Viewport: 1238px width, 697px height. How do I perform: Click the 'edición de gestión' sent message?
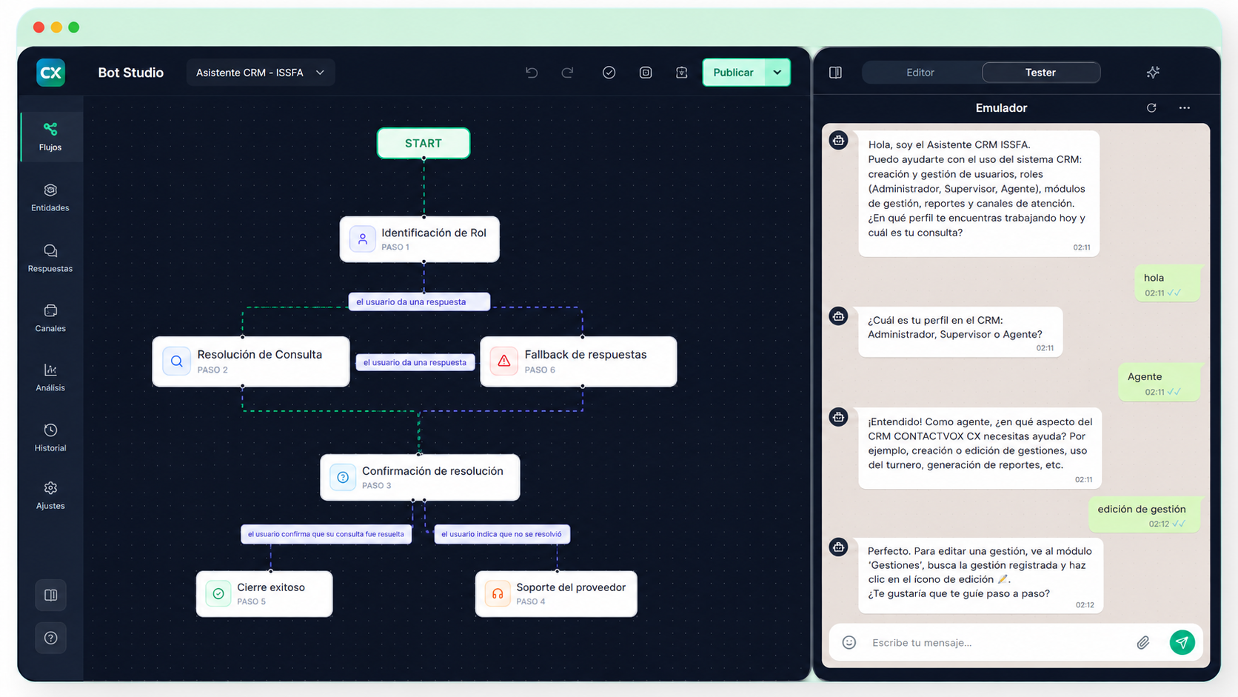[x=1144, y=515]
